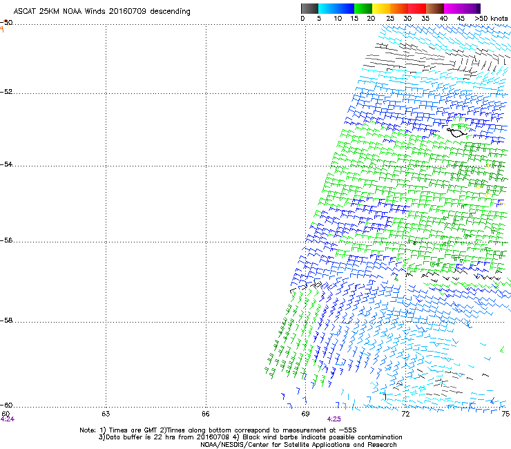Click the ">50 knots" legend label
This screenshot has width=511, height=449.
[x=491, y=18]
